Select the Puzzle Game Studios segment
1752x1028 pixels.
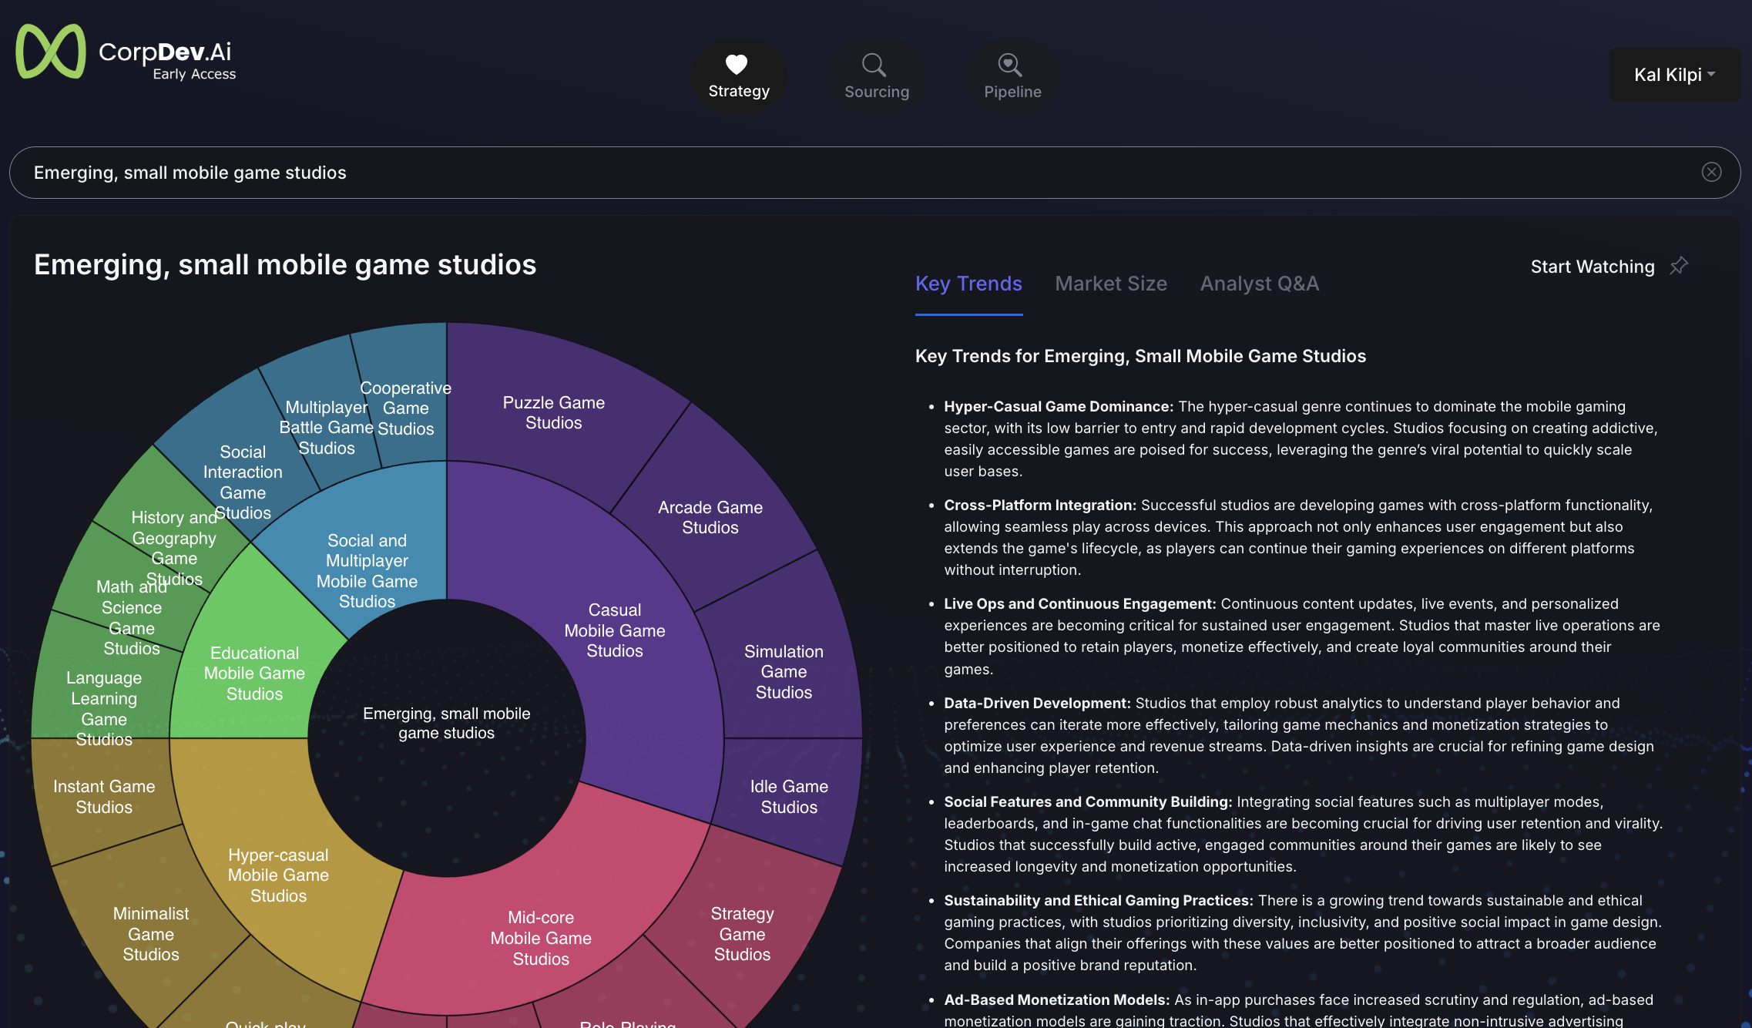553,412
